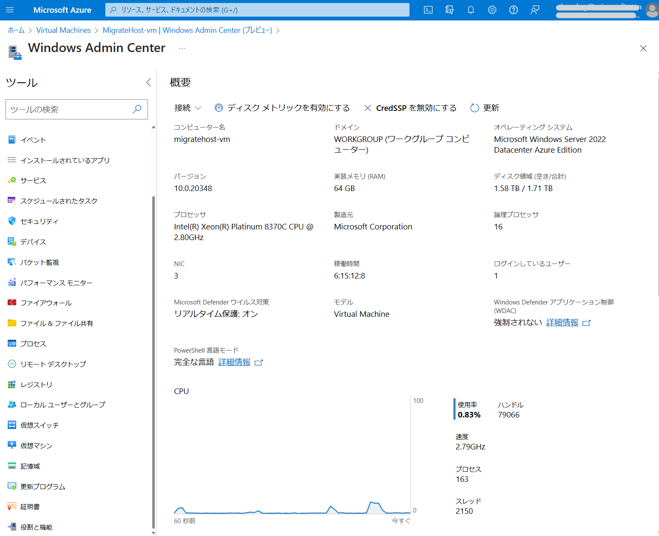Image resolution: width=659 pixels, height=536 pixels.
Task: Select ファイアウォール in the tools list
Action: (46, 303)
